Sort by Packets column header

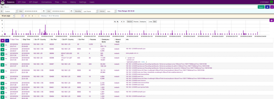tap(93, 39)
